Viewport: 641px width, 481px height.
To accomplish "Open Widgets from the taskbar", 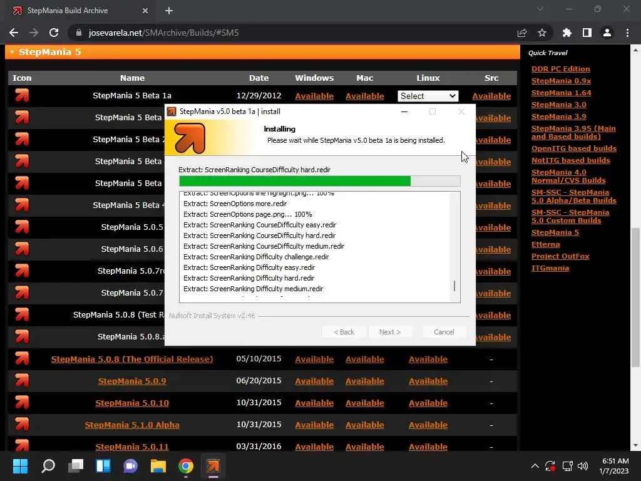I will (103, 466).
